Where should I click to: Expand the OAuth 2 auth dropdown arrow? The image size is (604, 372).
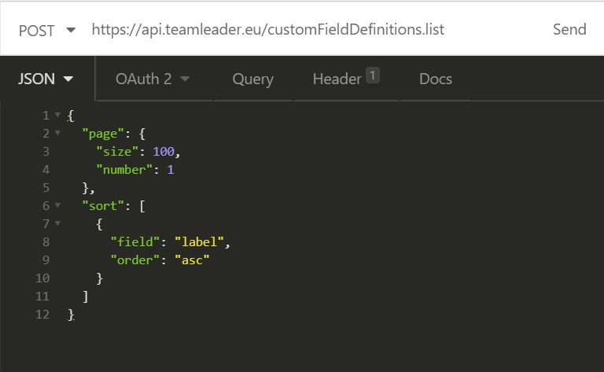(x=185, y=79)
